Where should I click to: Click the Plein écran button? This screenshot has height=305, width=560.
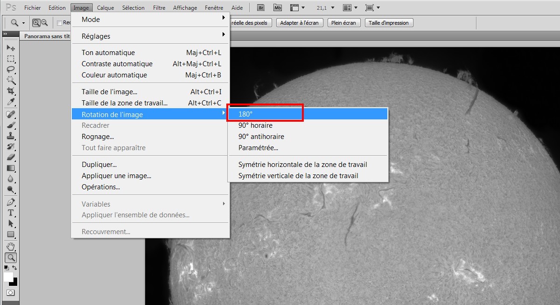344,22
